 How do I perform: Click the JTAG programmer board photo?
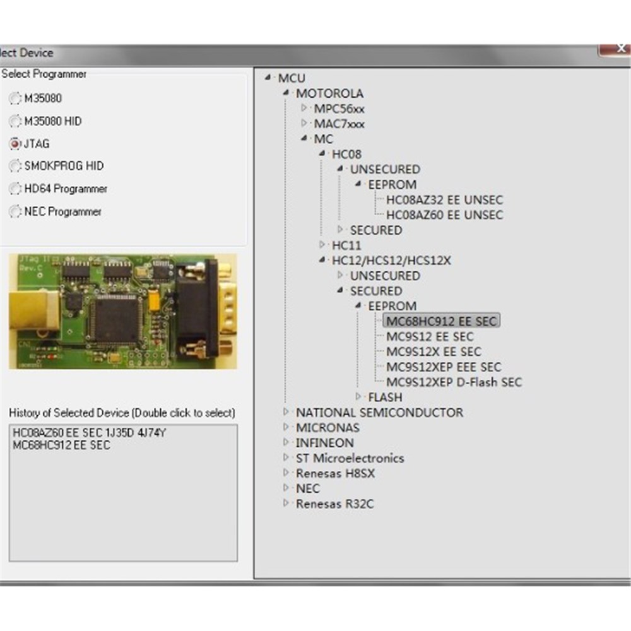tap(123, 311)
